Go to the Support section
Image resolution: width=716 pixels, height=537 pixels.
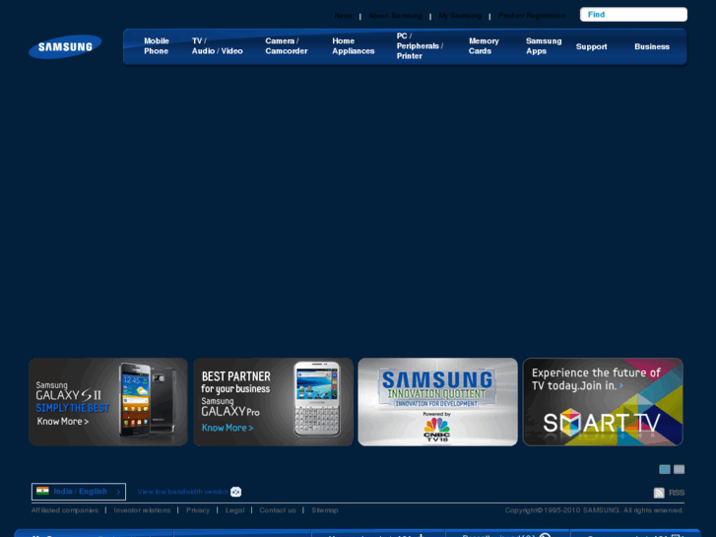click(591, 46)
